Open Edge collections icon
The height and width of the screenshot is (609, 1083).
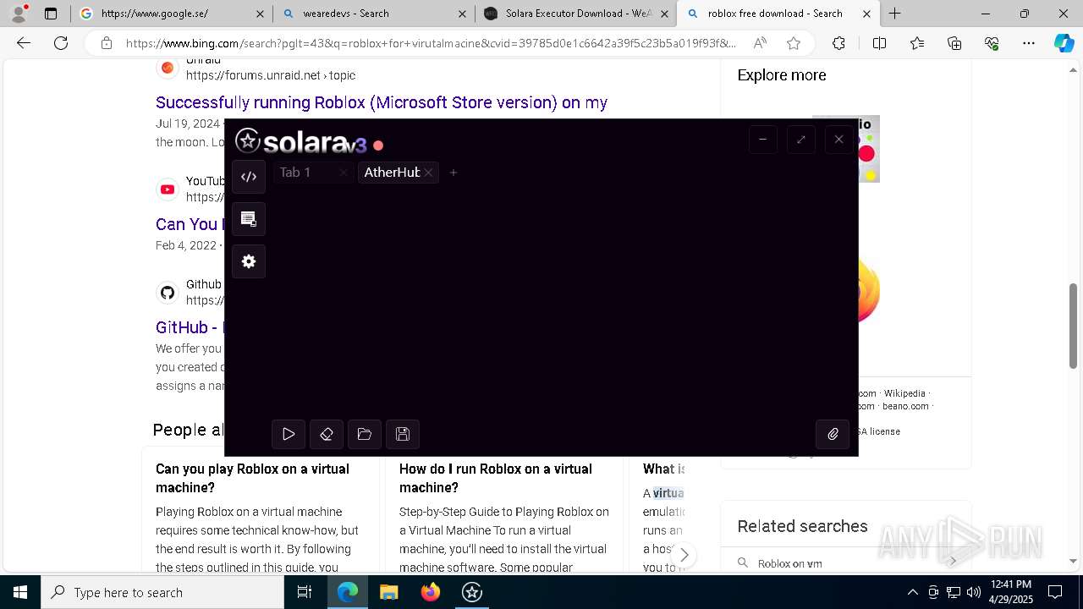click(x=954, y=43)
